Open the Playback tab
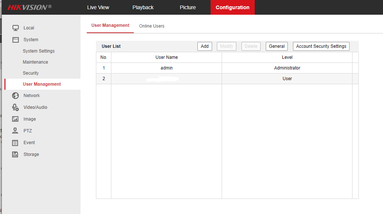Viewport: 383px width, 214px height. 143,7
